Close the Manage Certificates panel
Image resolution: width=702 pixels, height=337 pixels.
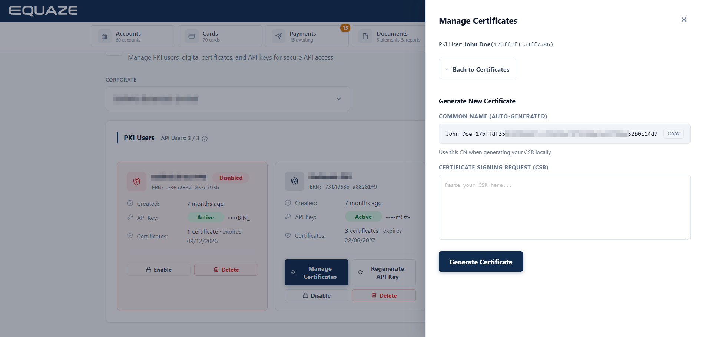(684, 20)
